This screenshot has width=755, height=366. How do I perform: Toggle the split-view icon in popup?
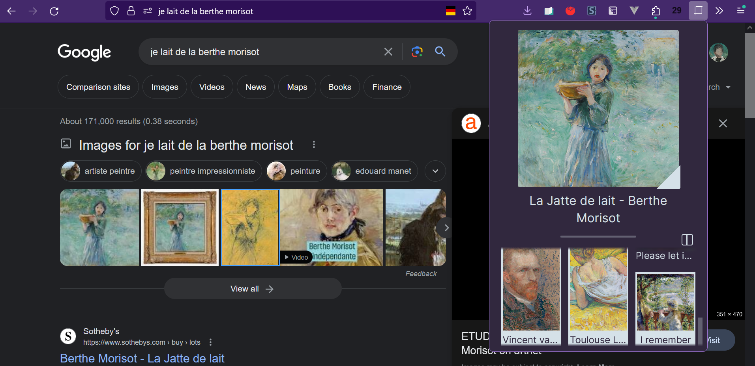pos(687,240)
